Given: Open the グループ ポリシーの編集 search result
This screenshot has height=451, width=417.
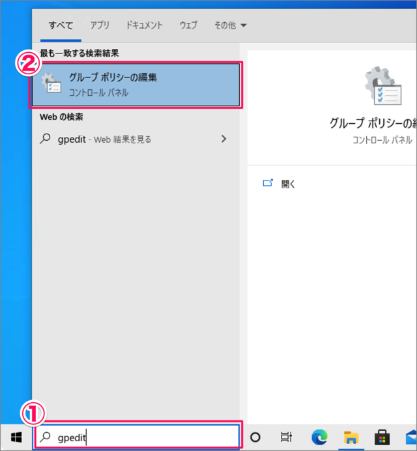Looking at the screenshot, I should [136, 85].
